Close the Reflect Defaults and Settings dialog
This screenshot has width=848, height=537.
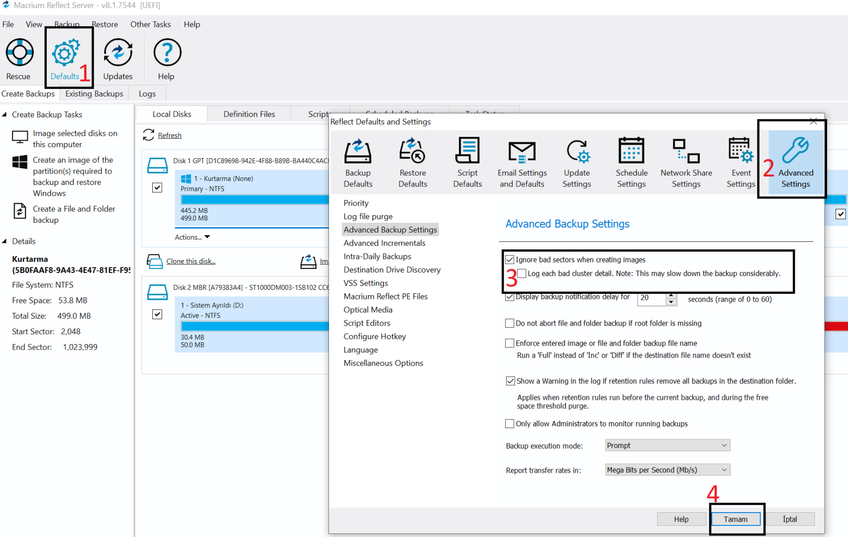[x=814, y=121]
